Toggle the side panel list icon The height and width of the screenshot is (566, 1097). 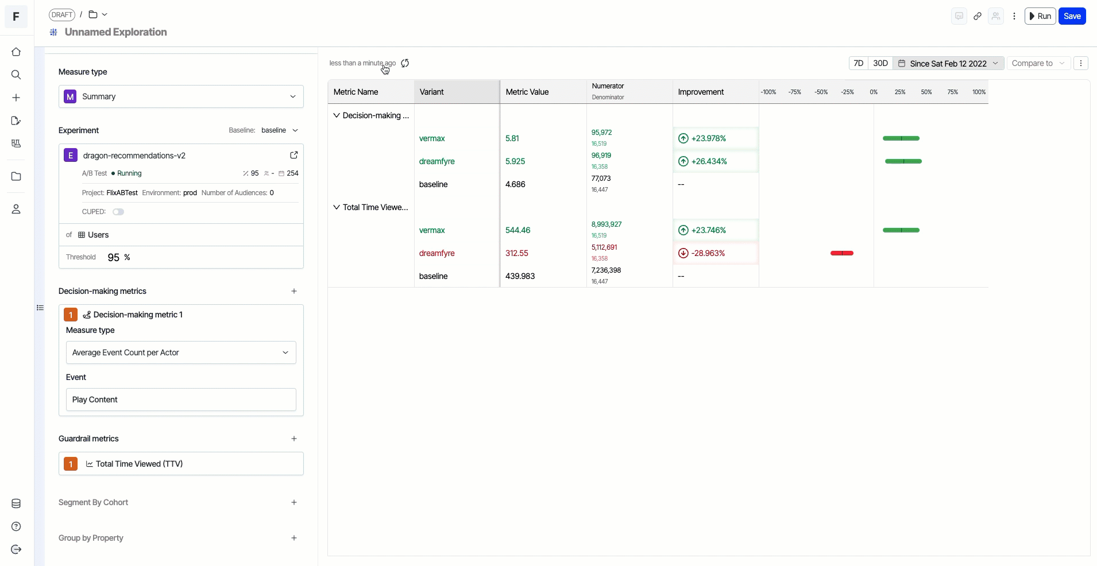coord(40,308)
